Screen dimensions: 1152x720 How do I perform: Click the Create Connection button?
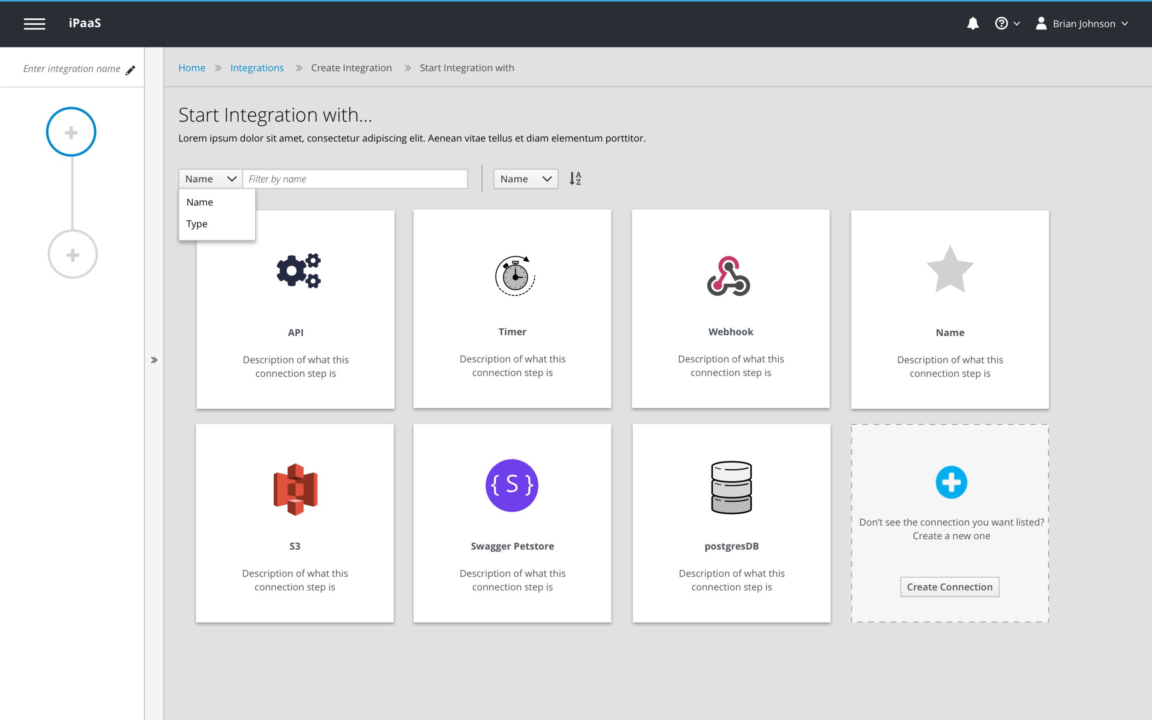tap(950, 587)
